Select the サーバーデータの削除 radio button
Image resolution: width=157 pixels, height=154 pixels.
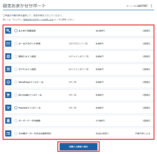pyautogui.click(x=16, y=121)
